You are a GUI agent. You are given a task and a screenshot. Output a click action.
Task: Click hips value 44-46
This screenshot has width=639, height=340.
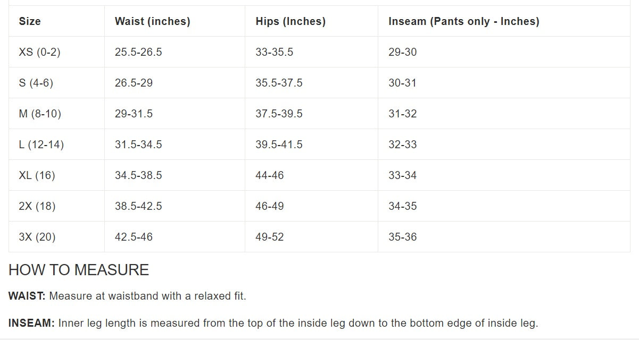tap(270, 175)
